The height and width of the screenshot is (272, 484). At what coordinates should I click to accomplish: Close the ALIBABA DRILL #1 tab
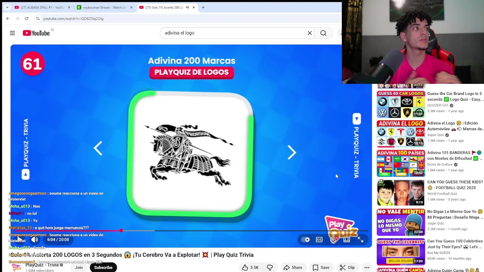(69, 7)
